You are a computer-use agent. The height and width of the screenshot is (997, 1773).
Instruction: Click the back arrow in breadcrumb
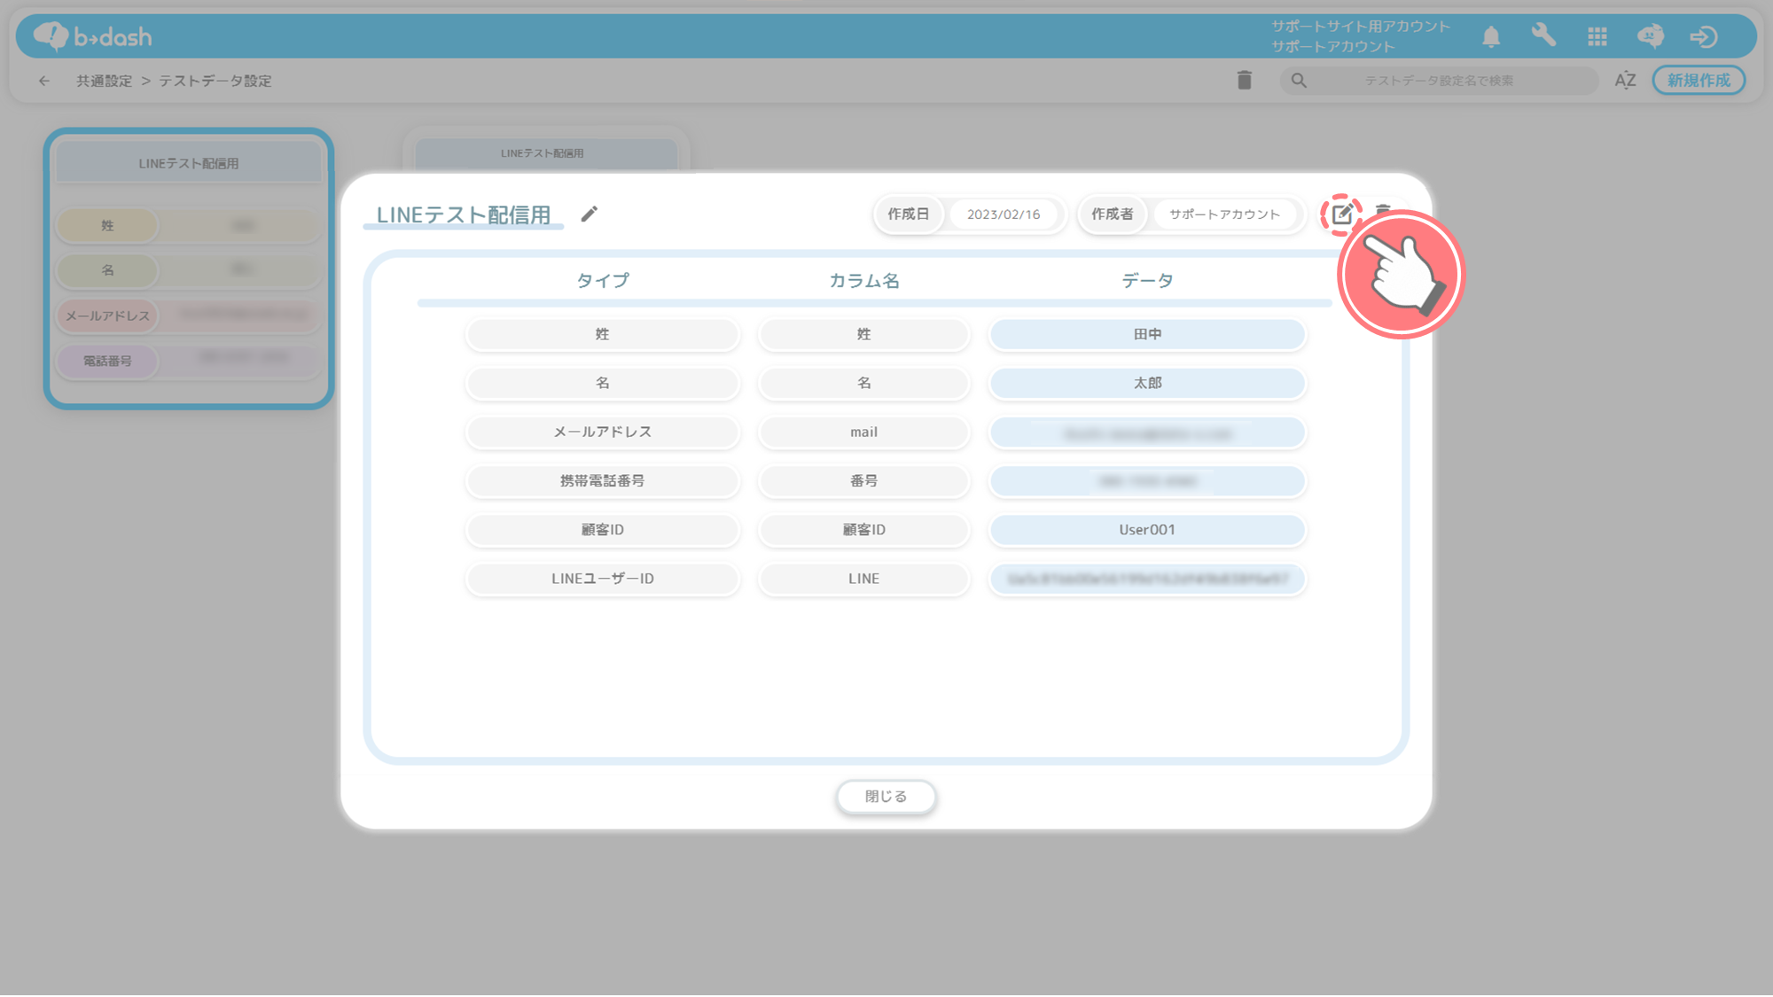click(x=44, y=81)
